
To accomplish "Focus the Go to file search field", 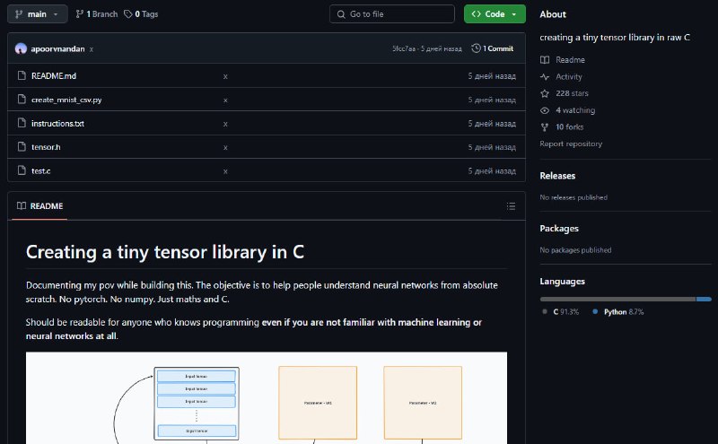I will (392, 14).
